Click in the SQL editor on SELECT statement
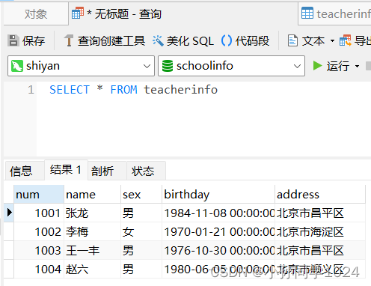Image resolution: width=371 pixels, height=286 pixels. point(133,90)
